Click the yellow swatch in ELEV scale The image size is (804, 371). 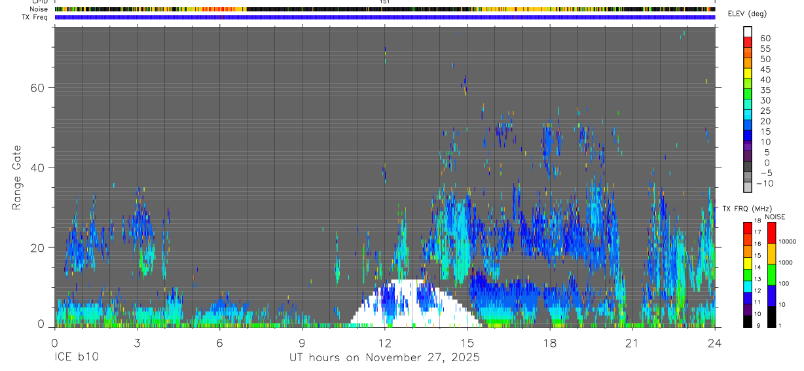pyautogui.click(x=748, y=73)
